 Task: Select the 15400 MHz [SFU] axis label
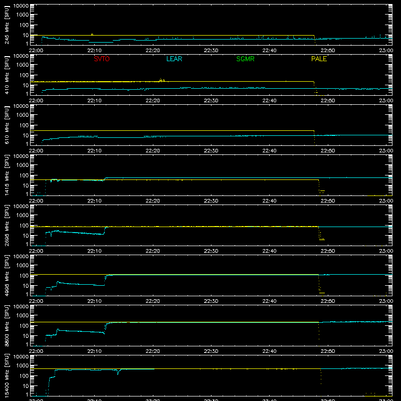(7, 375)
